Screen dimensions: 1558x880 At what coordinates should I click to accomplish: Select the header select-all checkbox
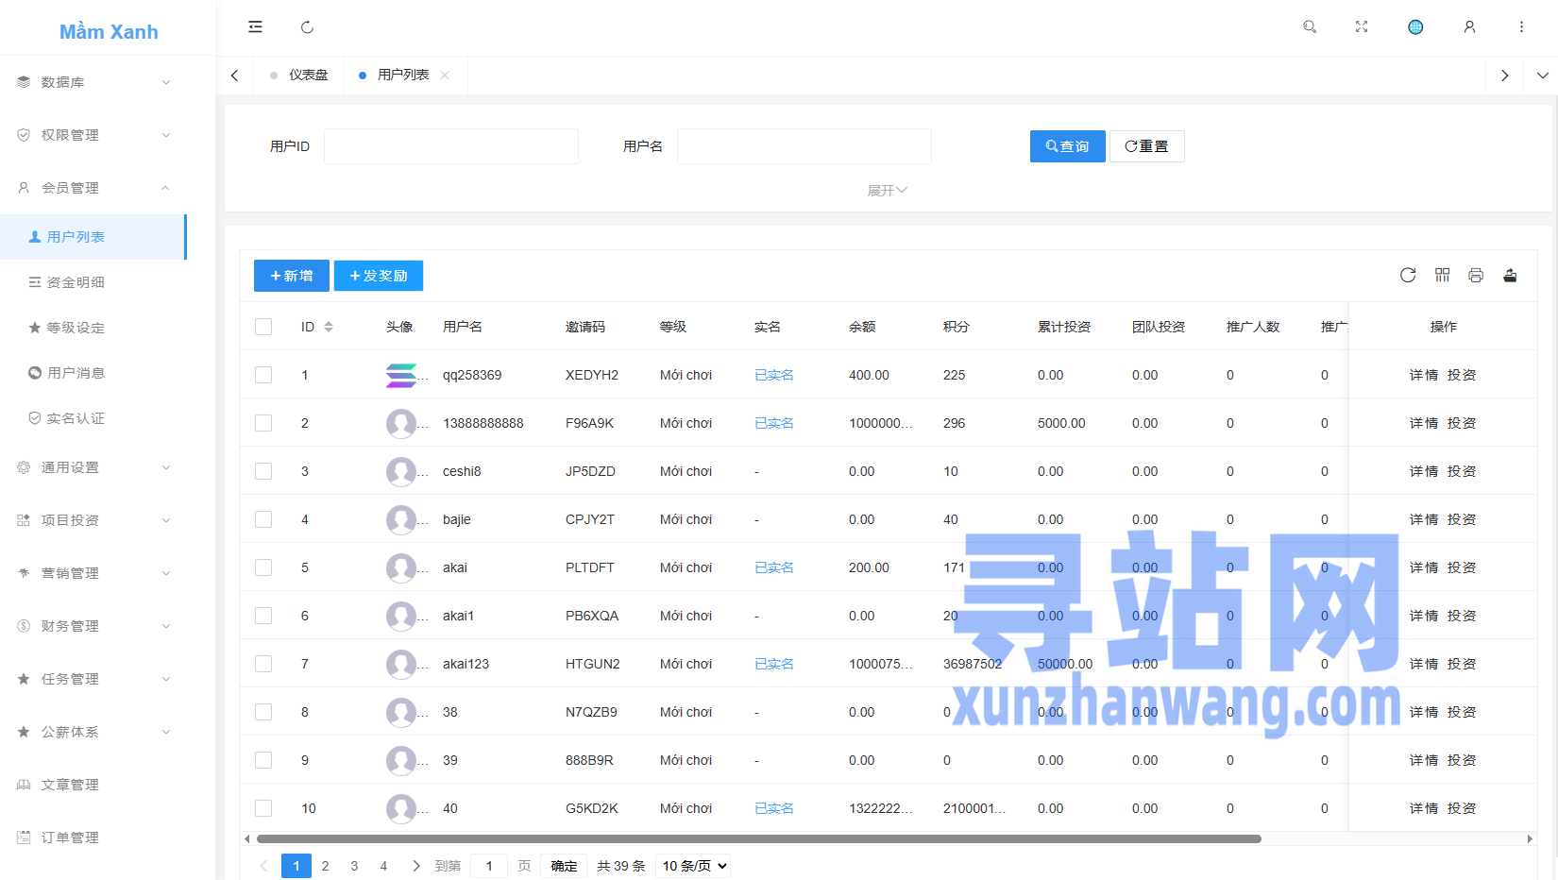click(263, 327)
